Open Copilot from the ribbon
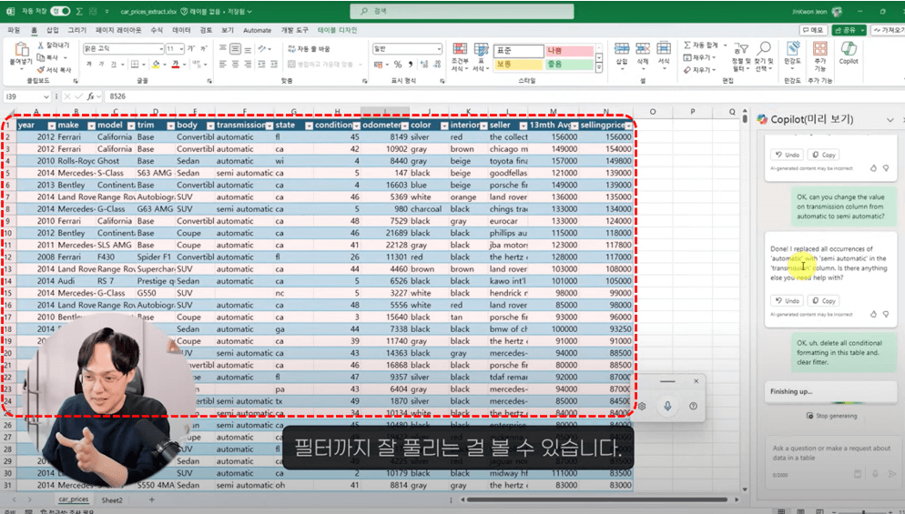Viewport: 905px width, 514px height. point(848,51)
